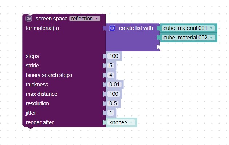Viewport: 229px width, 145px height.
Task: Edit the resolution value 0.5
Action: (113, 103)
